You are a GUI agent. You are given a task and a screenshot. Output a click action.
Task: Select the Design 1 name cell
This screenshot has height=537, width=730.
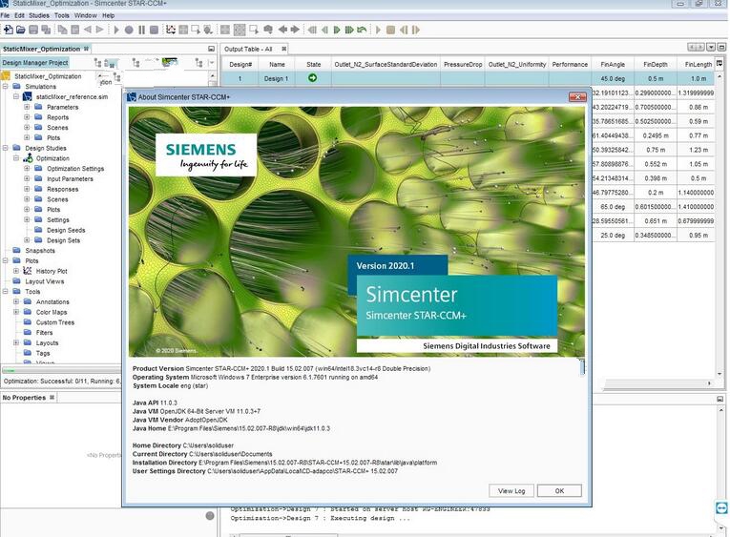point(277,78)
